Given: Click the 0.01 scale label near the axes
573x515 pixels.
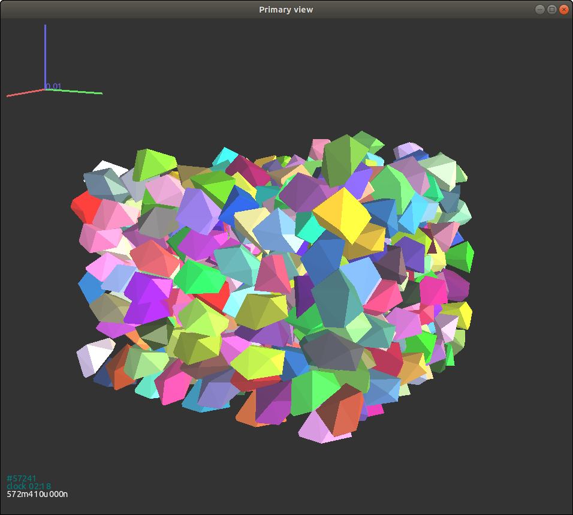Looking at the screenshot, I should (55, 86).
